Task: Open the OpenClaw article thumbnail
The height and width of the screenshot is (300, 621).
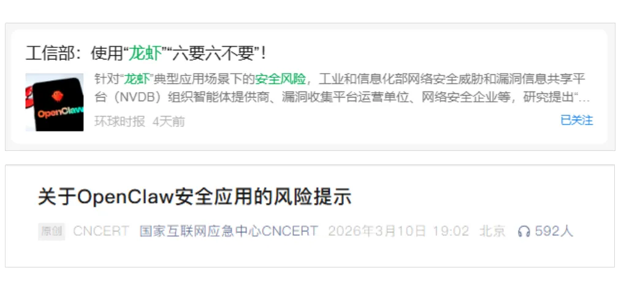Action: (55, 102)
